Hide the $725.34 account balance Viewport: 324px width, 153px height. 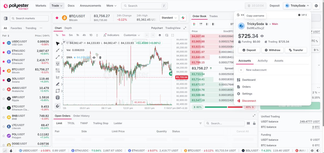pyautogui.click(x=262, y=36)
